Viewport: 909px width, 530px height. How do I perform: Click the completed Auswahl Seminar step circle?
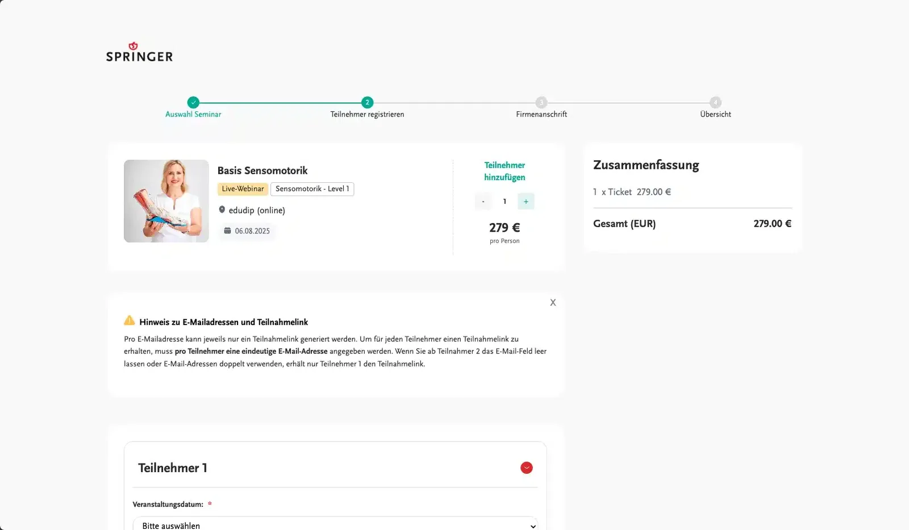[x=193, y=102]
